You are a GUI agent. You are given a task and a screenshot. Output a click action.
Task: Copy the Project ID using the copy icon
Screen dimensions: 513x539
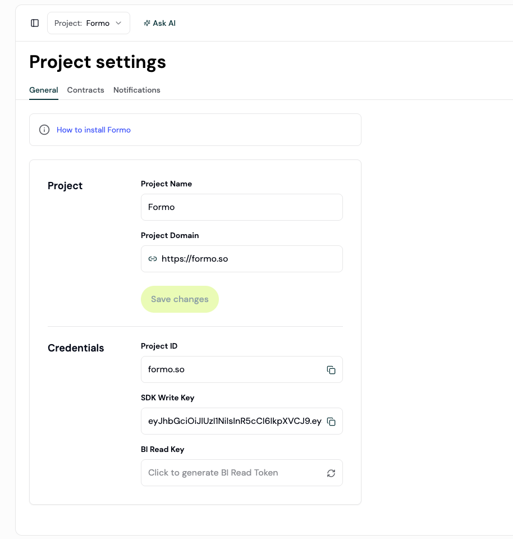[x=331, y=369]
